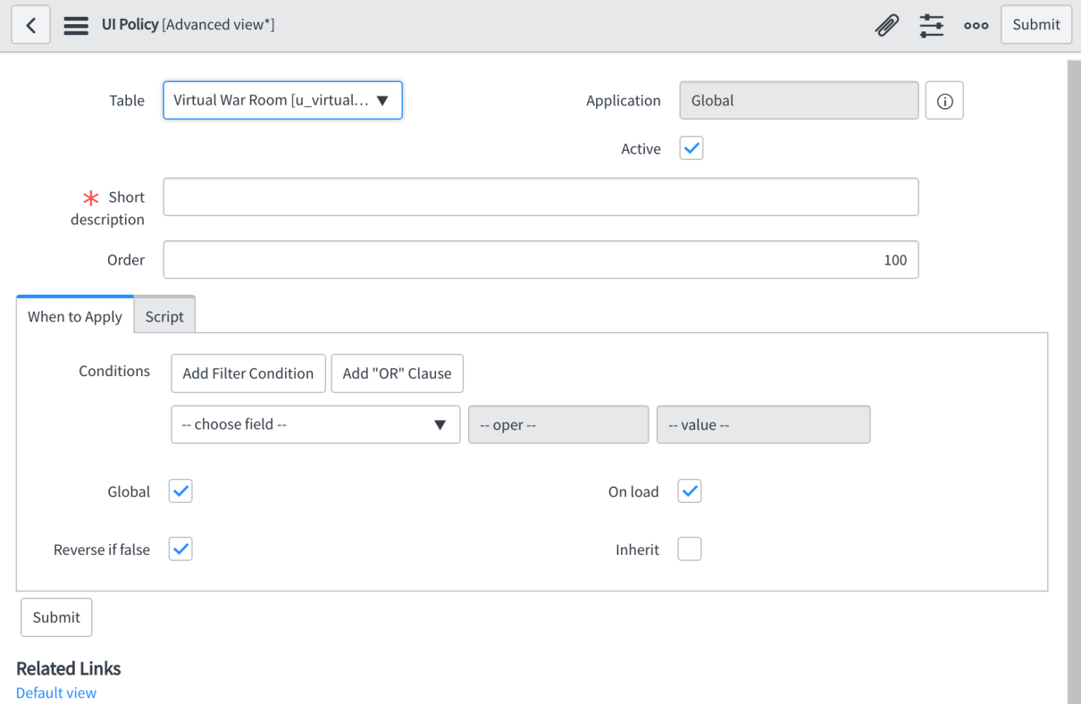Click the paperclip attachment icon
Viewport: 1081px width, 704px height.
(x=885, y=24)
